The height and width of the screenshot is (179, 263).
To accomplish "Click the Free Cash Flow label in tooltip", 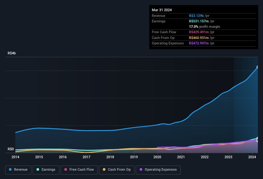I will click(x=164, y=32).
